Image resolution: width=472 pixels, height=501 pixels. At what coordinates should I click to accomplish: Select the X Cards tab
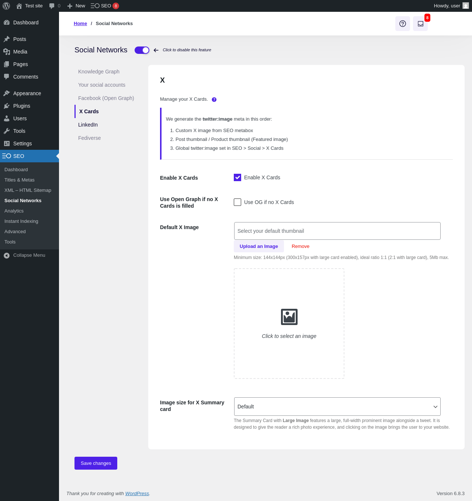coord(89,111)
